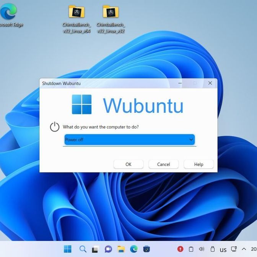Click 'What do you want the computer to do?'
The image size is (257, 257).
pos(101,127)
